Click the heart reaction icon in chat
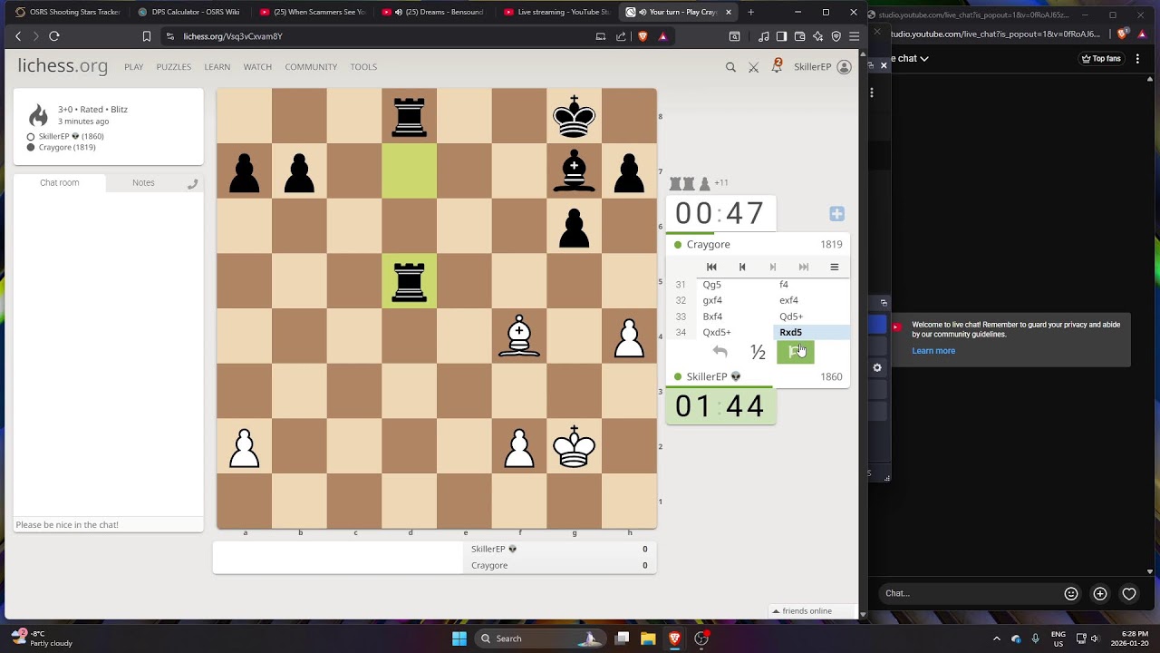Screen dimensions: 1160x653 pyautogui.click(x=1129, y=593)
